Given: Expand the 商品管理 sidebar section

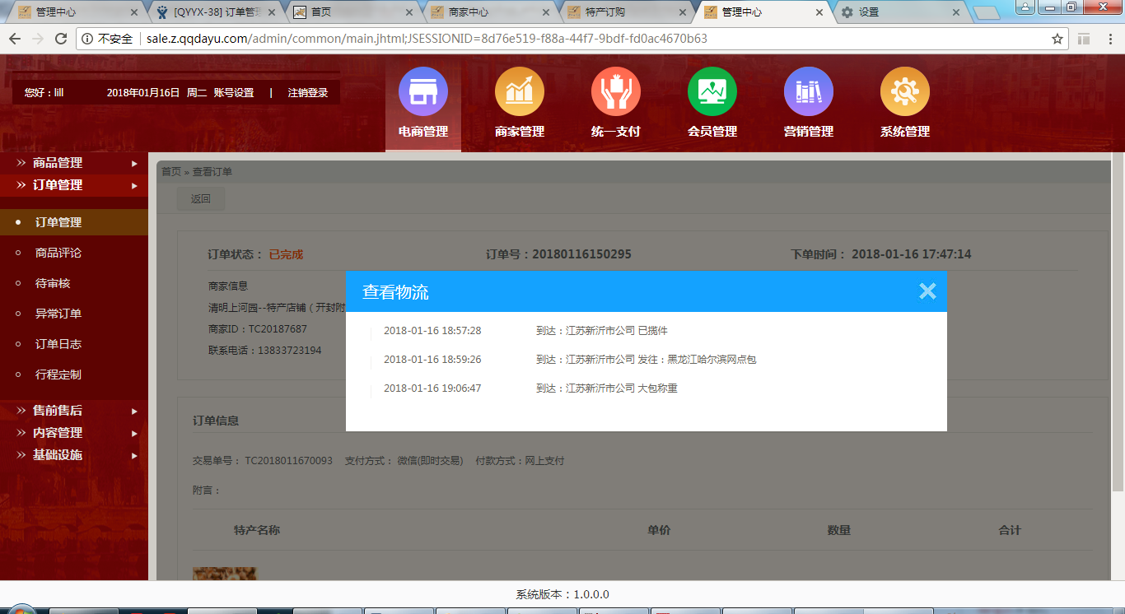Looking at the screenshot, I should (x=74, y=163).
